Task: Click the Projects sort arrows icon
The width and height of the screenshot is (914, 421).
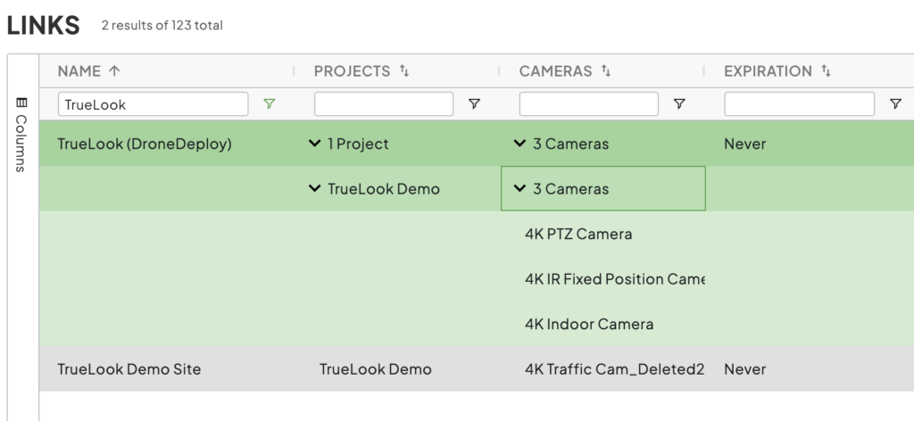Action: [404, 71]
